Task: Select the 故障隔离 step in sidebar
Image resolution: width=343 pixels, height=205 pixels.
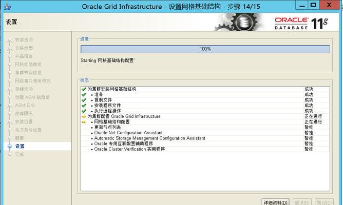Action: tap(24, 114)
